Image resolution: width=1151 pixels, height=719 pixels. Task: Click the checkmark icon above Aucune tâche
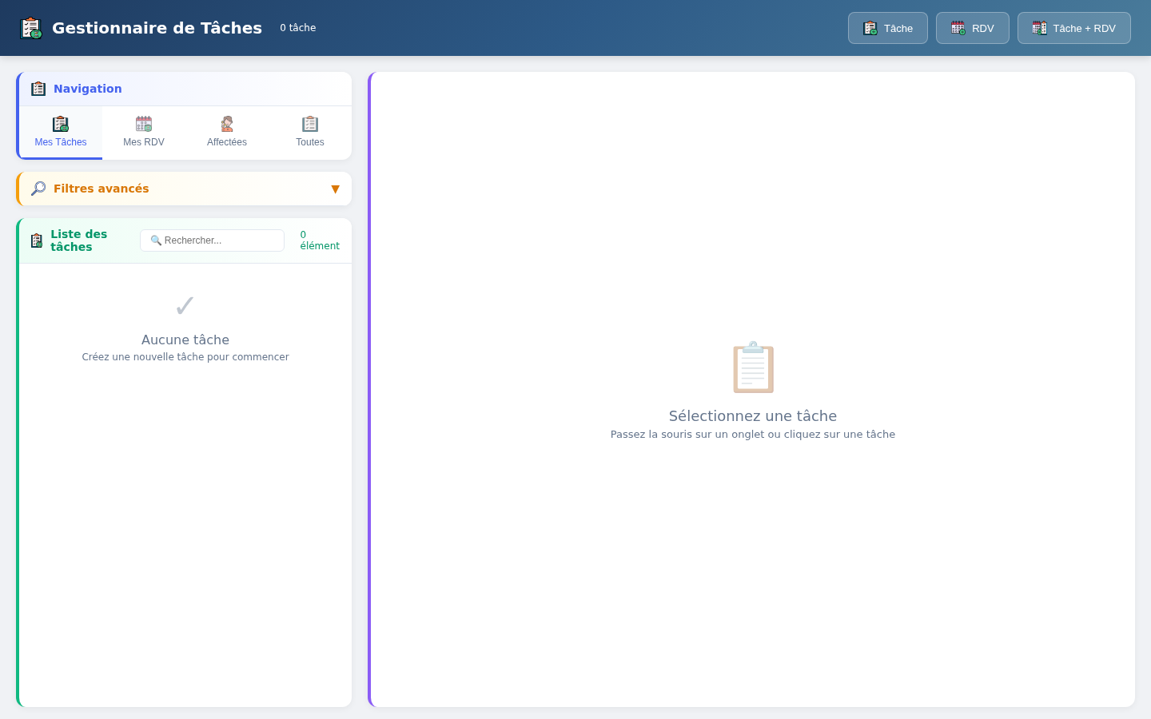click(185, 306)
